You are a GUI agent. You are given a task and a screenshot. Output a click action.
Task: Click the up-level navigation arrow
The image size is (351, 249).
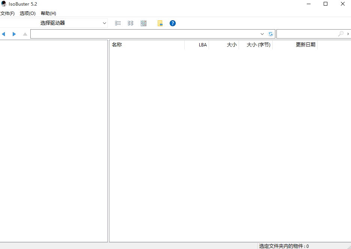click(25, 34)
